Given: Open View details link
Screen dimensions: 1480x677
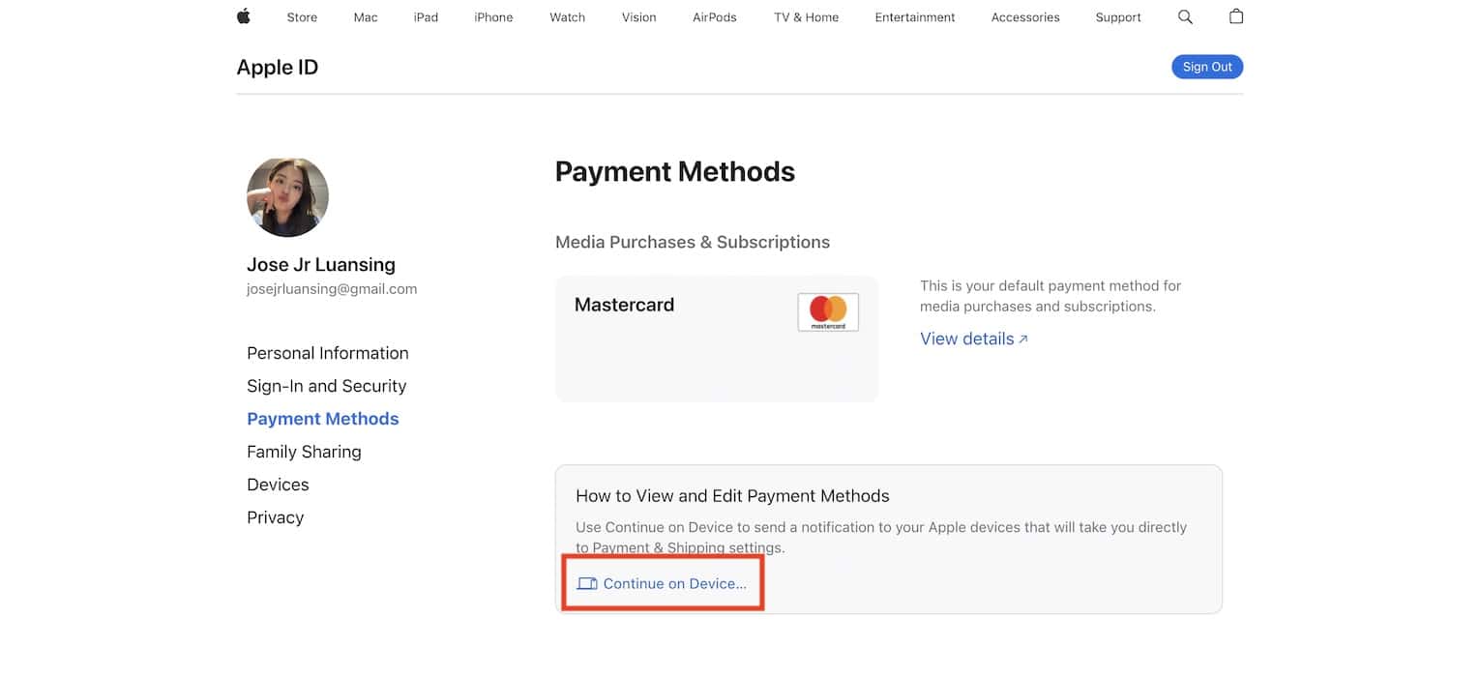Looking at the screenshot, I should tap(973, 338).
